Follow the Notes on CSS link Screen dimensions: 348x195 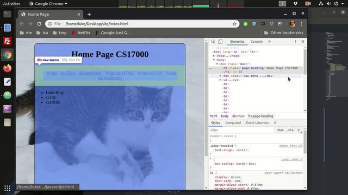pos(150,73)
